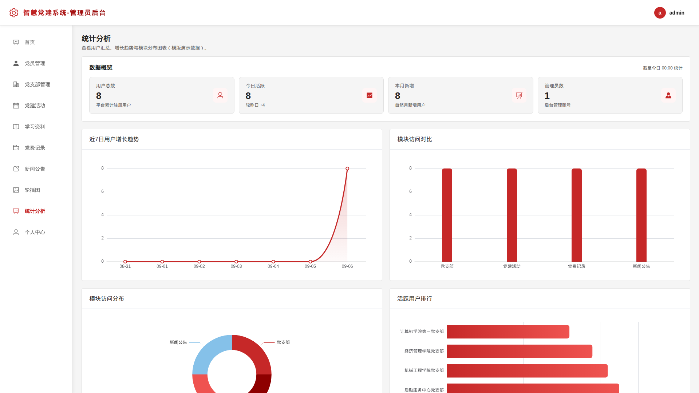Select the 08-31 data point on line chart
699x393 pixels.
pyautogui.click(x=125, y=262)
